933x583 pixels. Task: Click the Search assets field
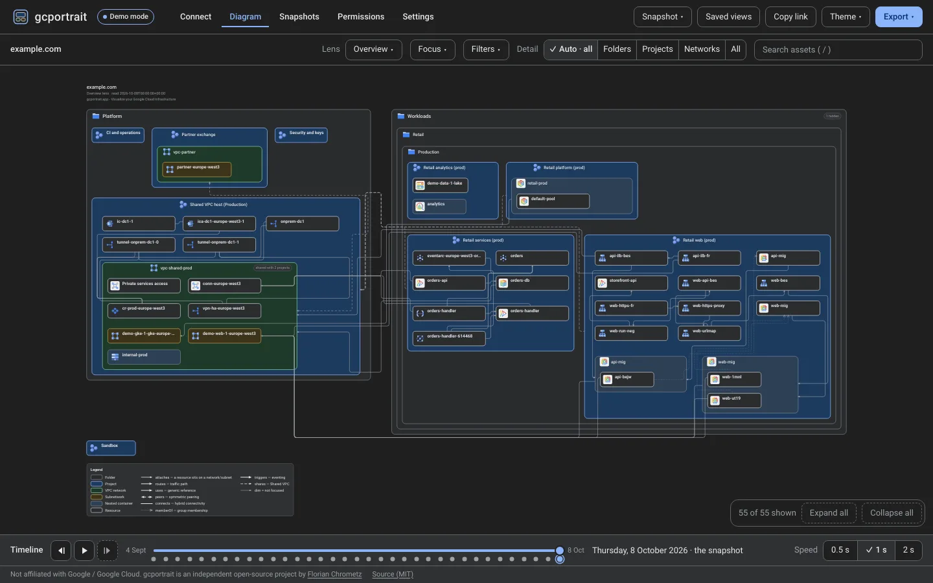(x=838, y=49)
